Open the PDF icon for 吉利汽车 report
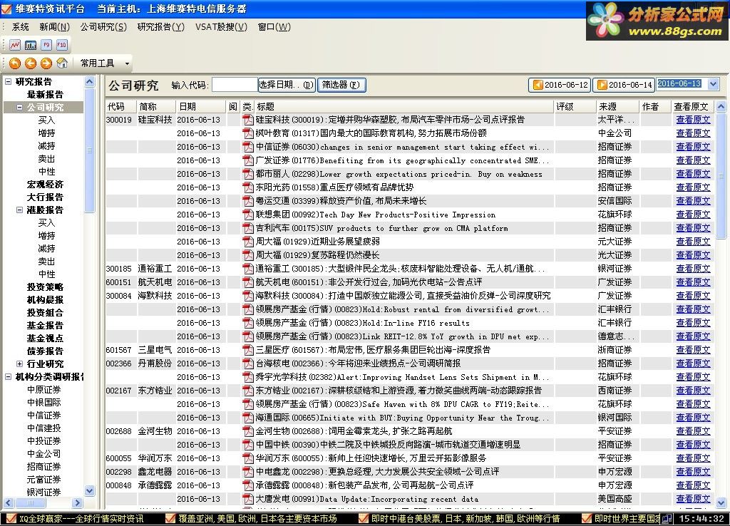 point(248,228)
